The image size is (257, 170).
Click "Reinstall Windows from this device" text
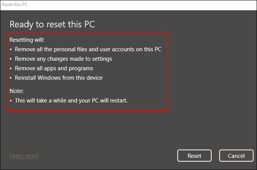click(x=59, y=78)
